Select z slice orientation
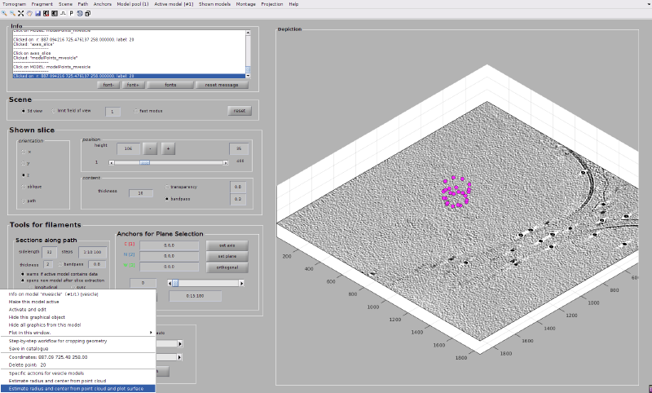This screenshot has height=393, width=652. pyautogui.click(x=24, y=175)
